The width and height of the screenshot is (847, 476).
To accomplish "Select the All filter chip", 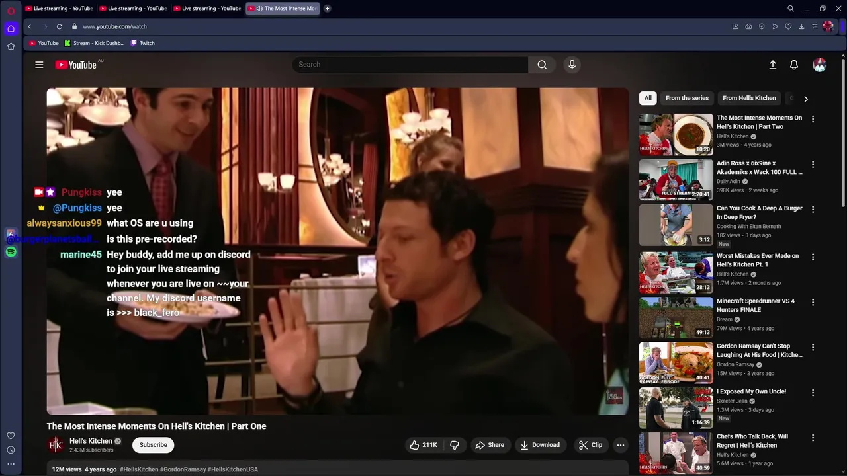I will click(648, 98).
